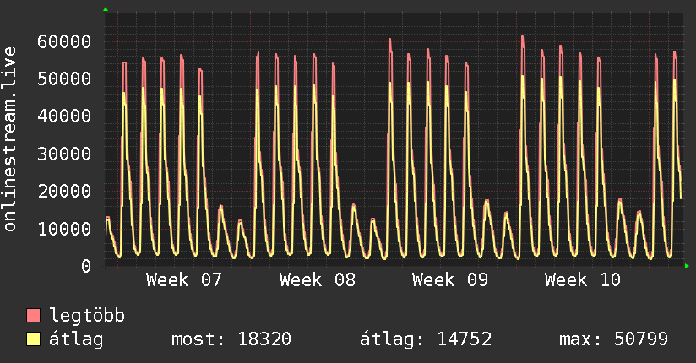Viewport: 696px width, 363px height.
Task: Click the onlinestream.live vertical axis title
Action: pos(9,139)
